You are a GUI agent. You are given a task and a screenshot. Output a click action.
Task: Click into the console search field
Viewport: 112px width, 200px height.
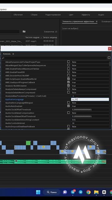coord(56,58)
